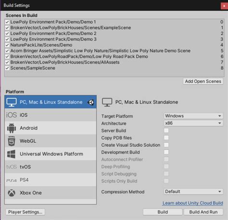Select the NaturePackLite/Scenes/Demo scene name
Viewport: 228px width, 220px height.
tap(41, 45)
